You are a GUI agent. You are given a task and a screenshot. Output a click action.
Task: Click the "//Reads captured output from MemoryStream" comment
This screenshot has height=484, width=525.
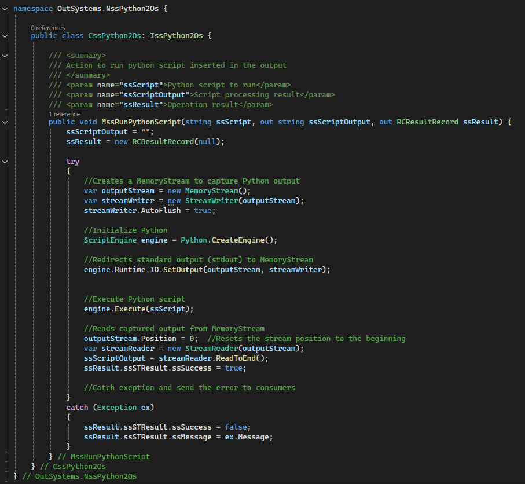point(174,329)
